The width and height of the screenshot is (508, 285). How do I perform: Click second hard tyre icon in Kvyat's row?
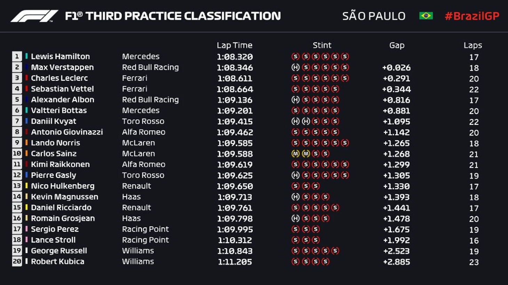tap(306, 121)
